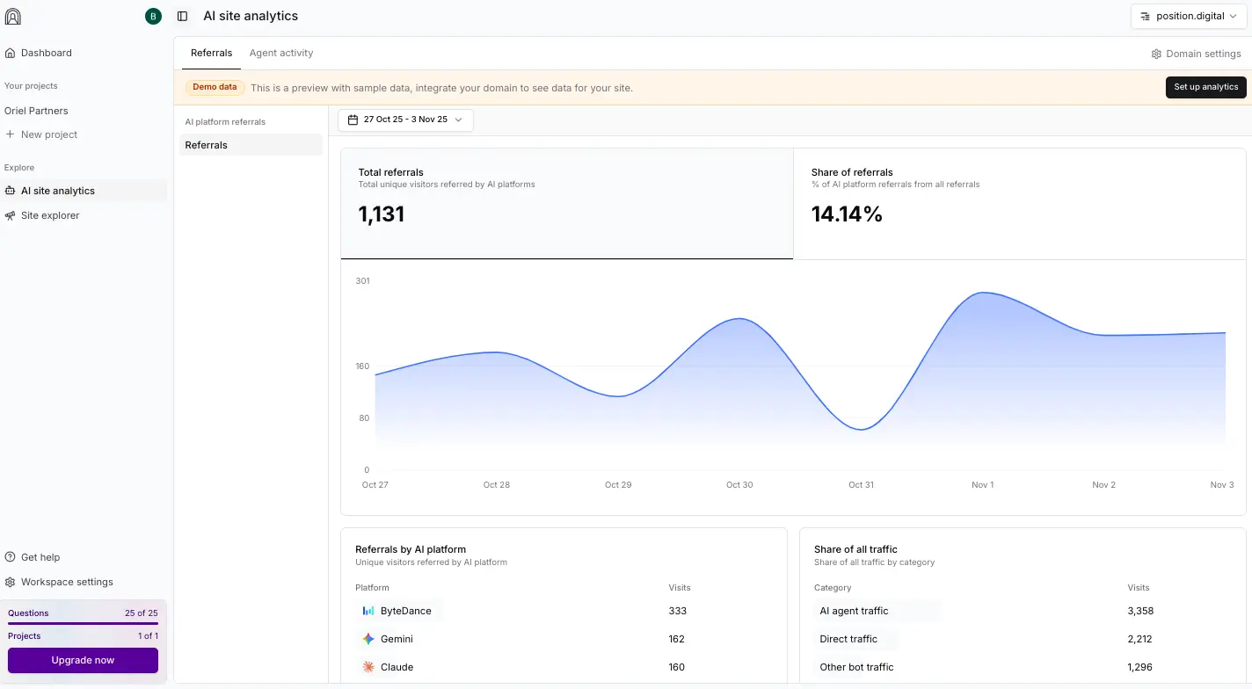The image size is (1252, 689).
Task: Expand the position.digital domain selector
Action: 1189,16
